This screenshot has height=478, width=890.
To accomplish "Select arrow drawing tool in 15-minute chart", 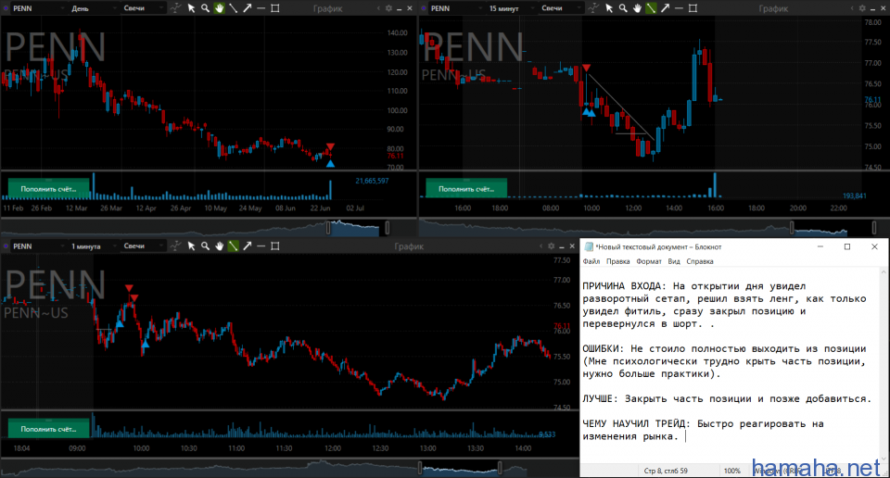I will 666,8.
